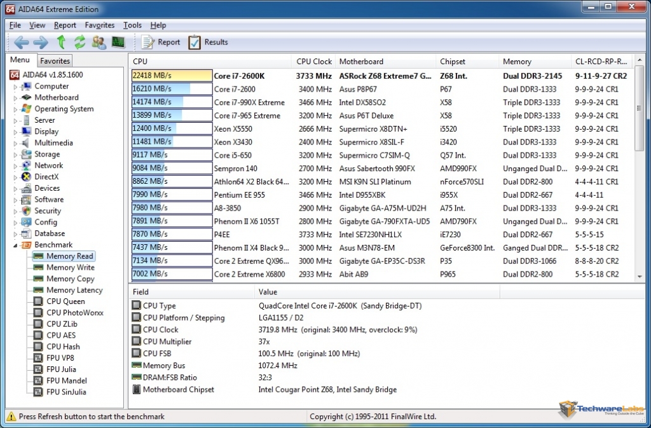Select the Xeon X5550 result row

[x=381, y=128]
